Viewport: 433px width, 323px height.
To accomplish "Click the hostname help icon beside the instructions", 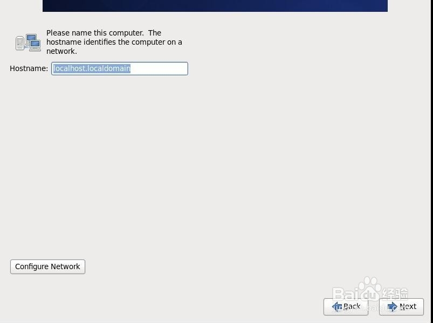I will (x=28, y=42).
